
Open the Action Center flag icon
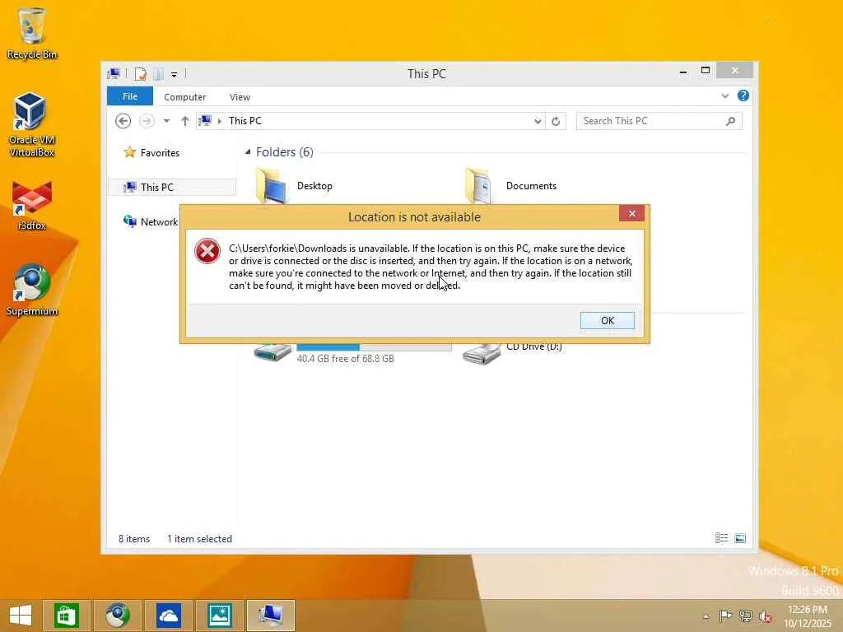pyautogui.click(x=724, y=616)
